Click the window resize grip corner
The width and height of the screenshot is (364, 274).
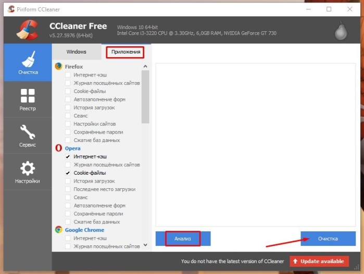357,268
